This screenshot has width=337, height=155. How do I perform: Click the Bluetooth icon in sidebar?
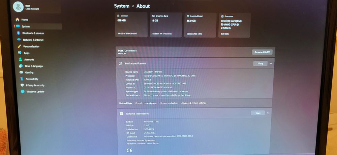click(19, 33)
